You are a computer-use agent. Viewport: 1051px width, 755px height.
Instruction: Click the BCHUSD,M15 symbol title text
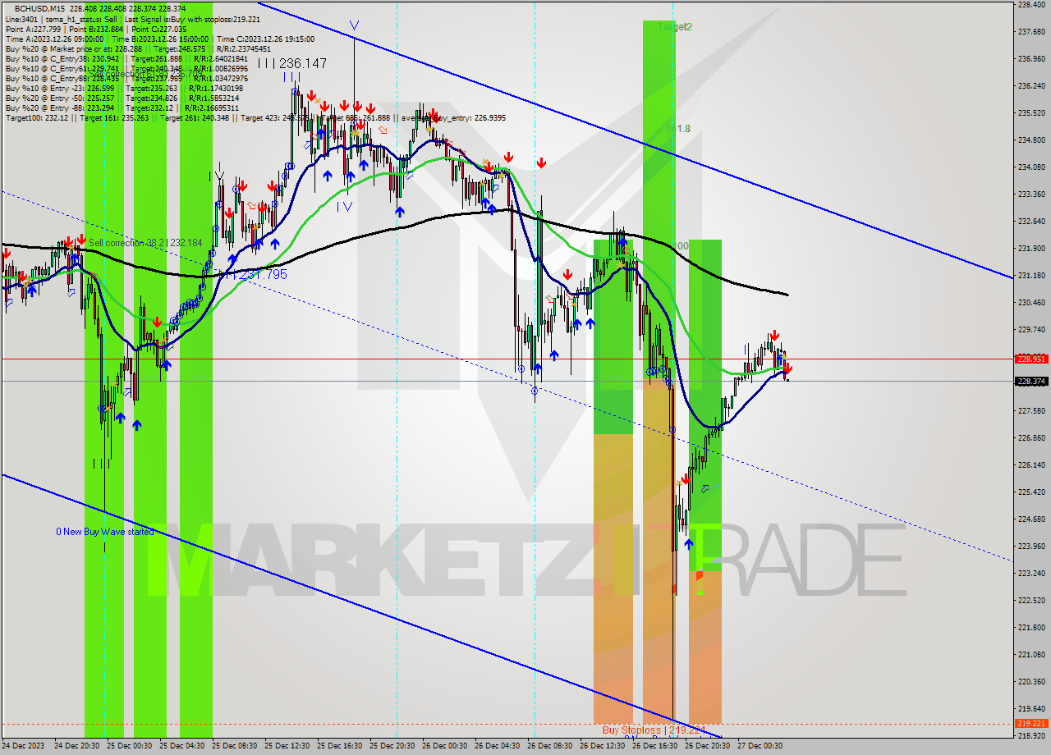pyautogui.click(x=39, y=9)
